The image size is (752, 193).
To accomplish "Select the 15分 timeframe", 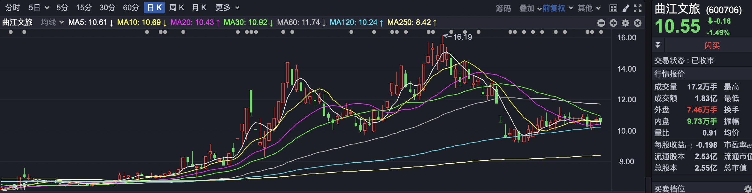I will [84, 8].
